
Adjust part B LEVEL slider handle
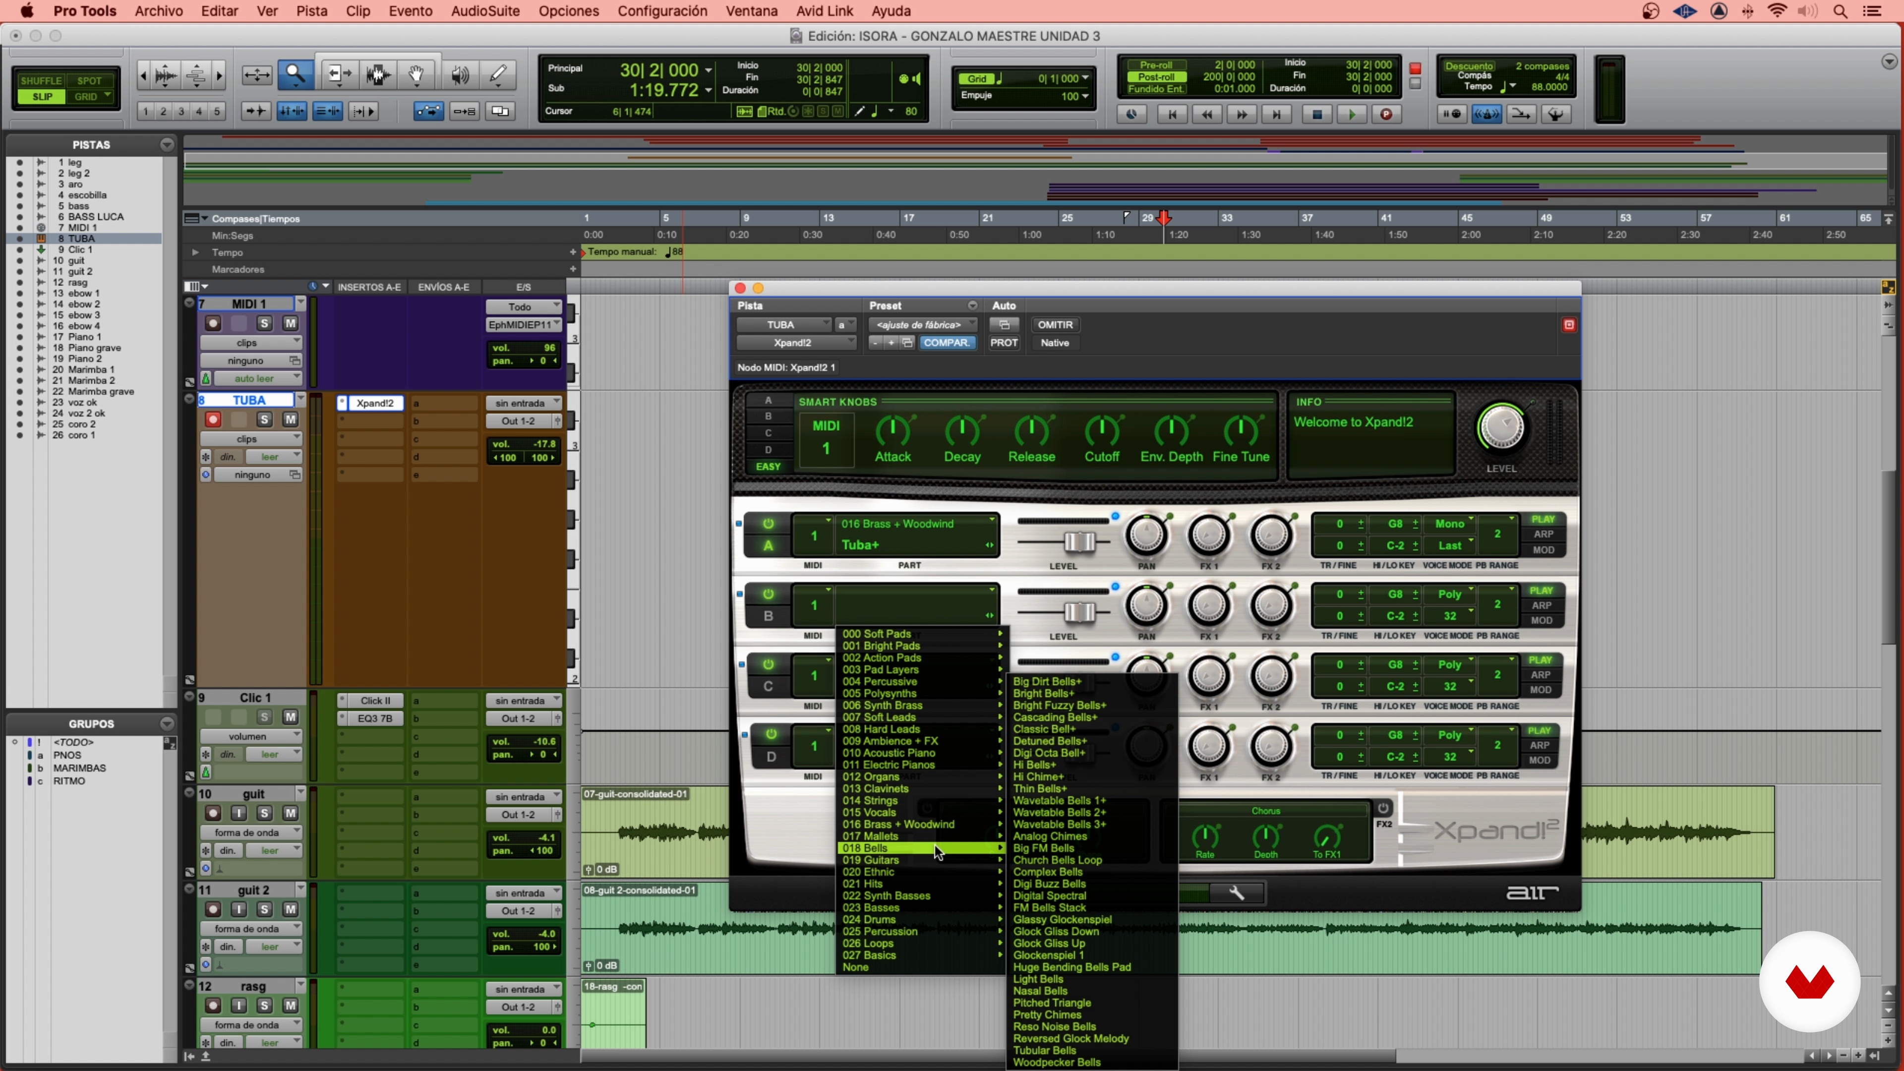[1079, 612]
